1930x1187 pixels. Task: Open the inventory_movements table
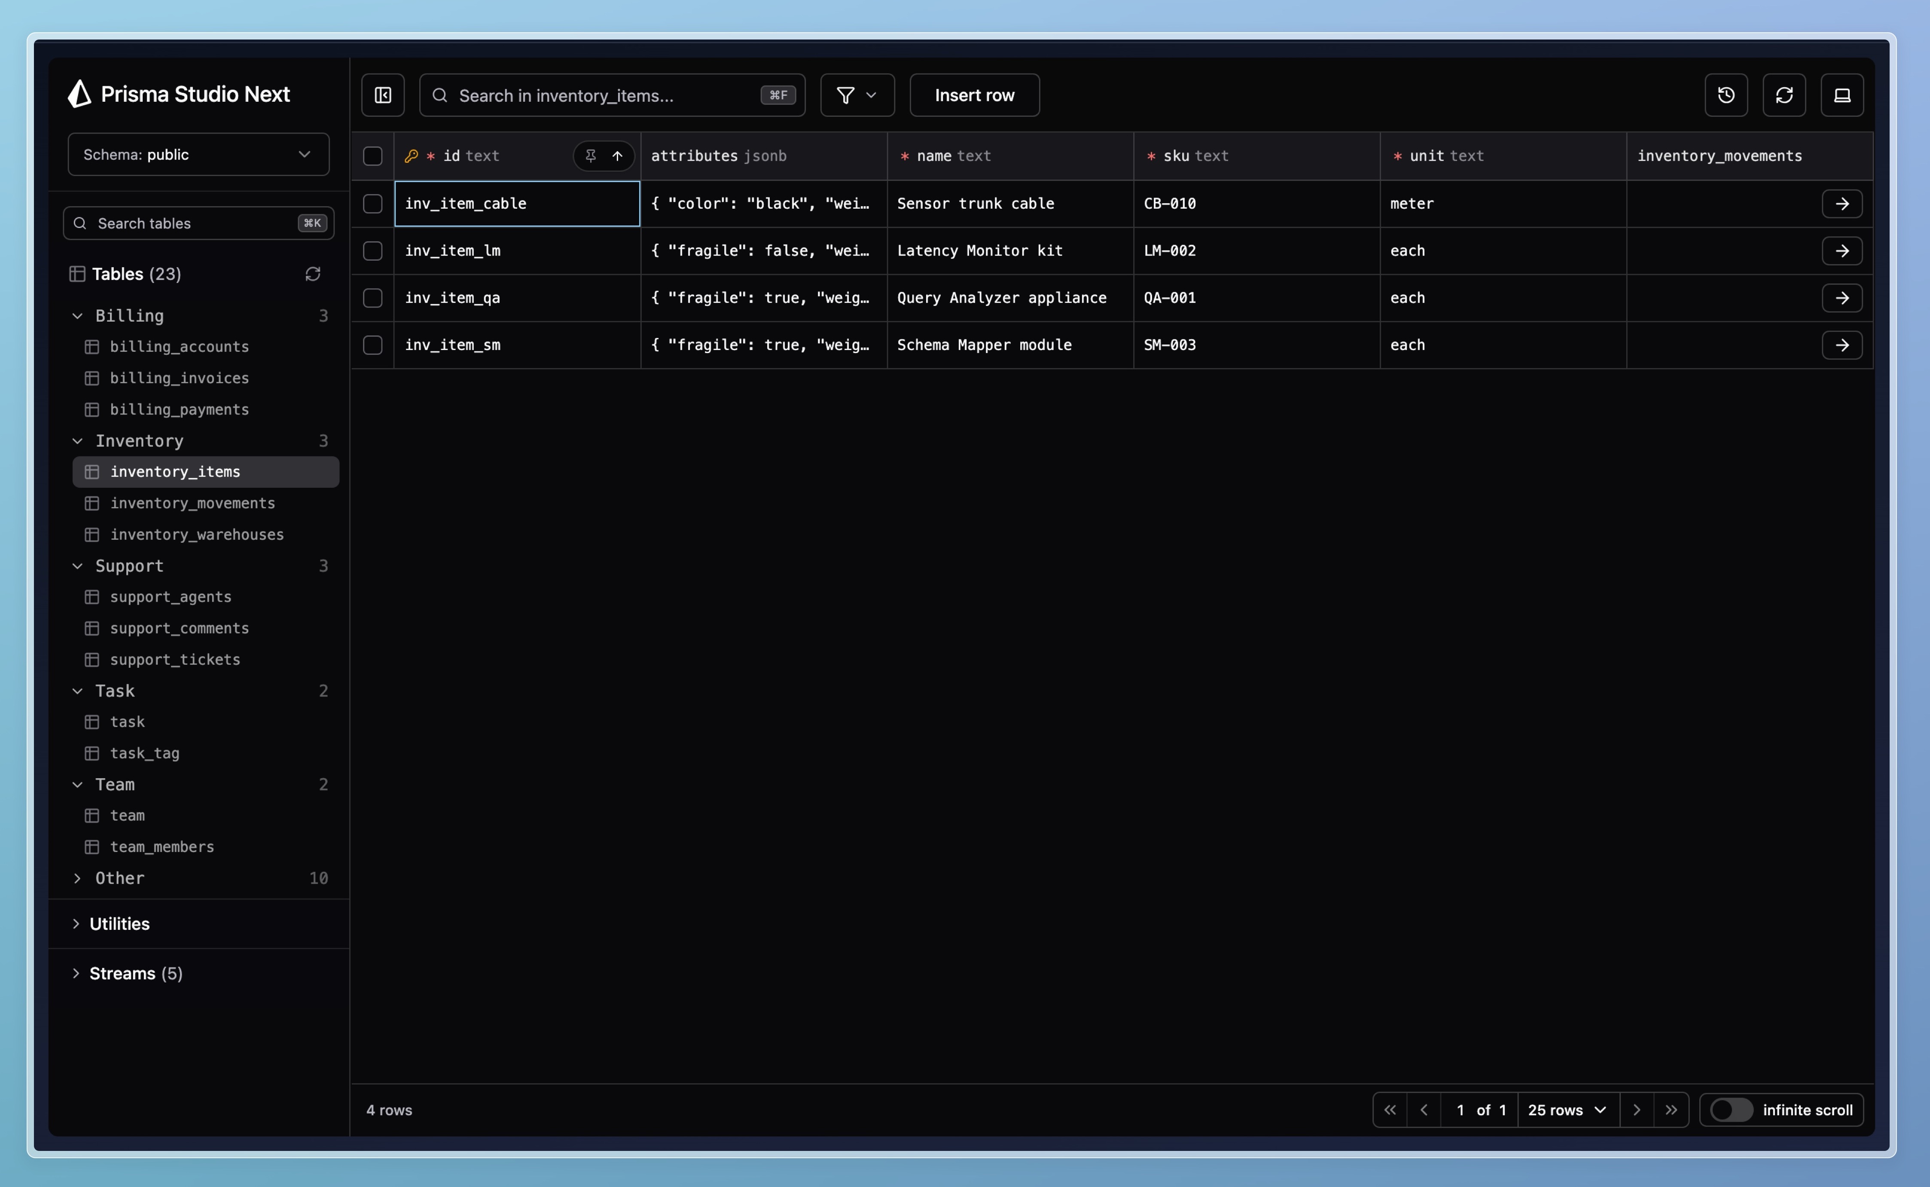click(x=206, y=502)
